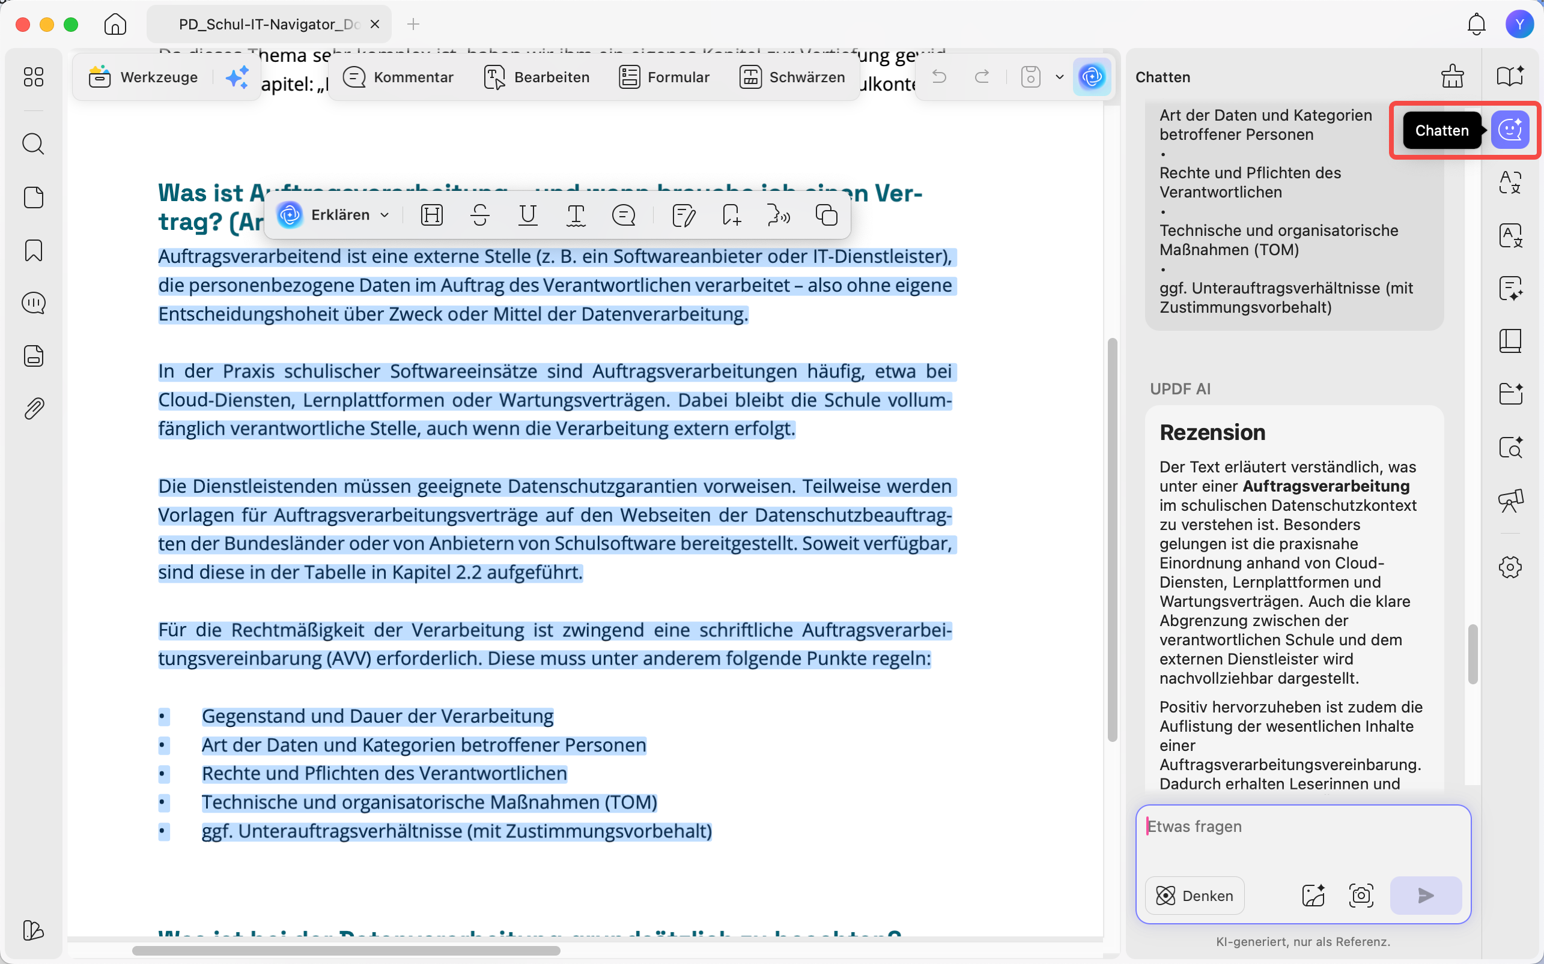Switch to Kommentar mode
Screen dimensions: 1544x964
pyautogui.click(x=398, y=77)
